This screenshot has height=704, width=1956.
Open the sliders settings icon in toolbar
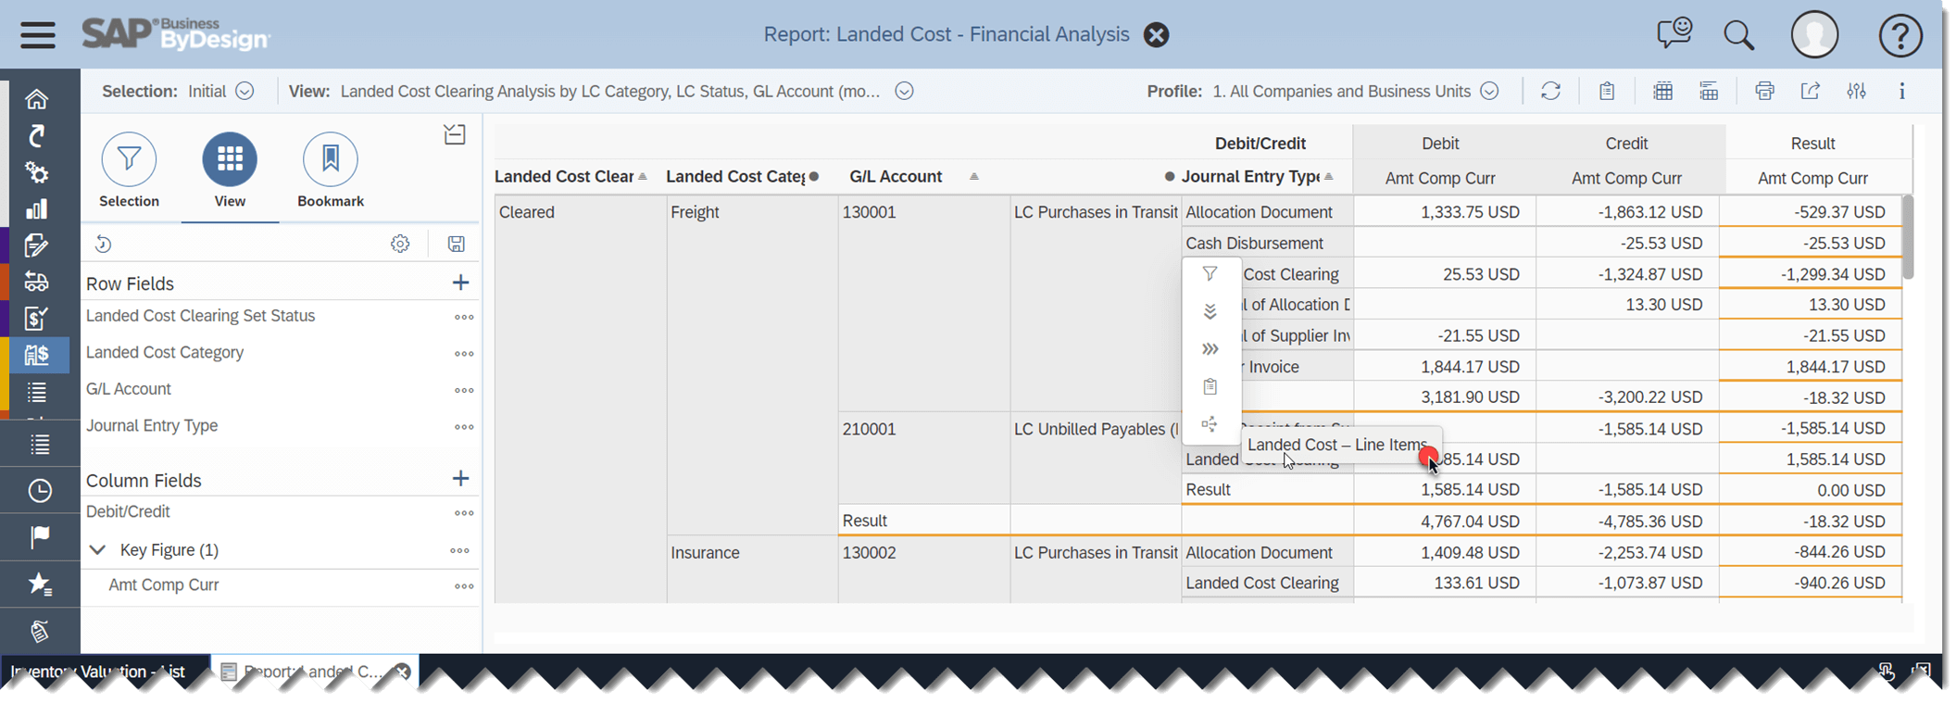click(x=1856, y=91)
